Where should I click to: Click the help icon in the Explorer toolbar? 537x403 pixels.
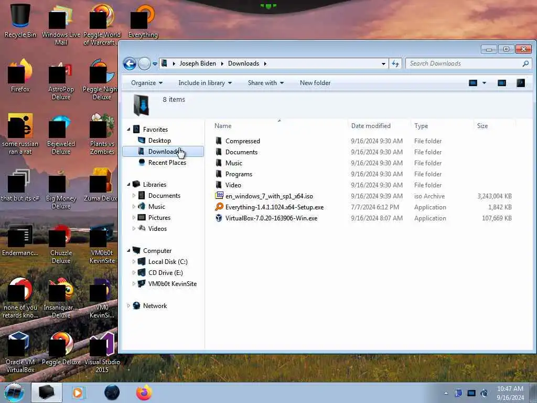click(521, 83)
